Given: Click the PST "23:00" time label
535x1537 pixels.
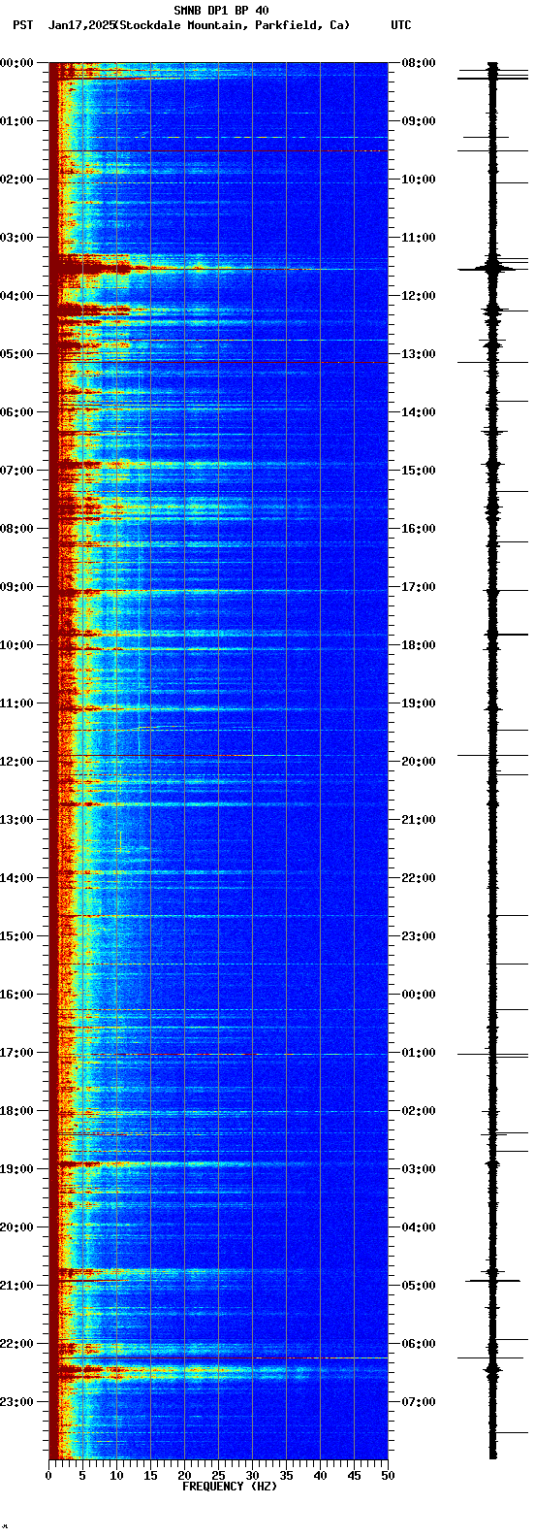Looking at the screenshot, I should (16, 1402).
